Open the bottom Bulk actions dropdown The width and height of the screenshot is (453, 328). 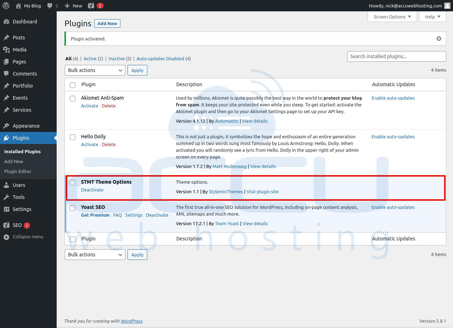click(95, 255)
